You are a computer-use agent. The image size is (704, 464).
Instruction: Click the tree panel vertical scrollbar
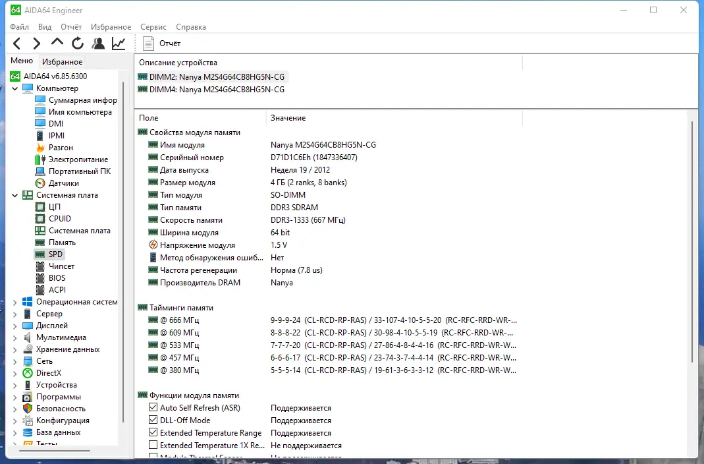(123, 252)
